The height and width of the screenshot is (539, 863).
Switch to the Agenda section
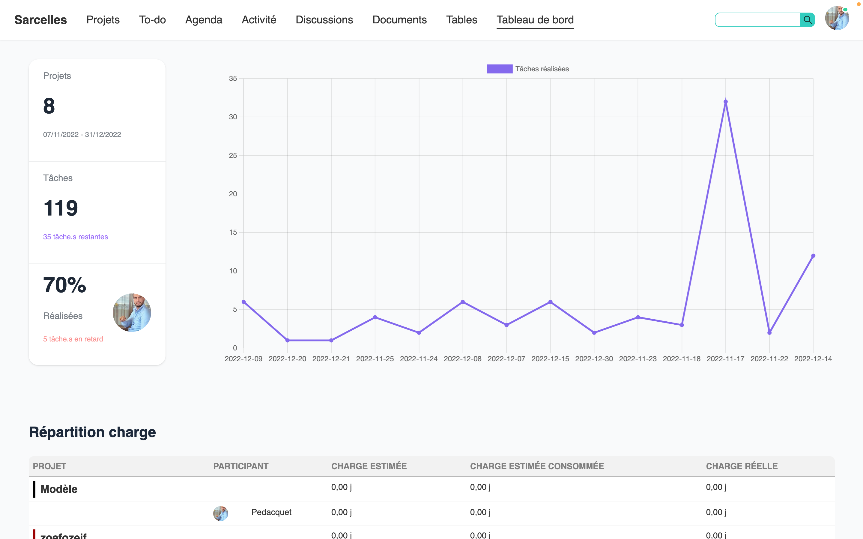pyautogui.click(x=204, y=19)
